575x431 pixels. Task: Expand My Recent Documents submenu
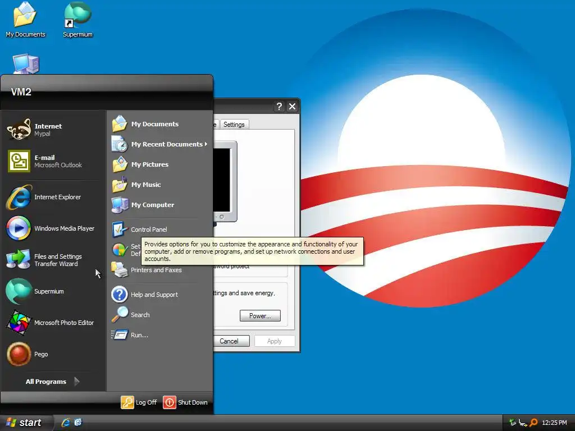click(160, 144)
